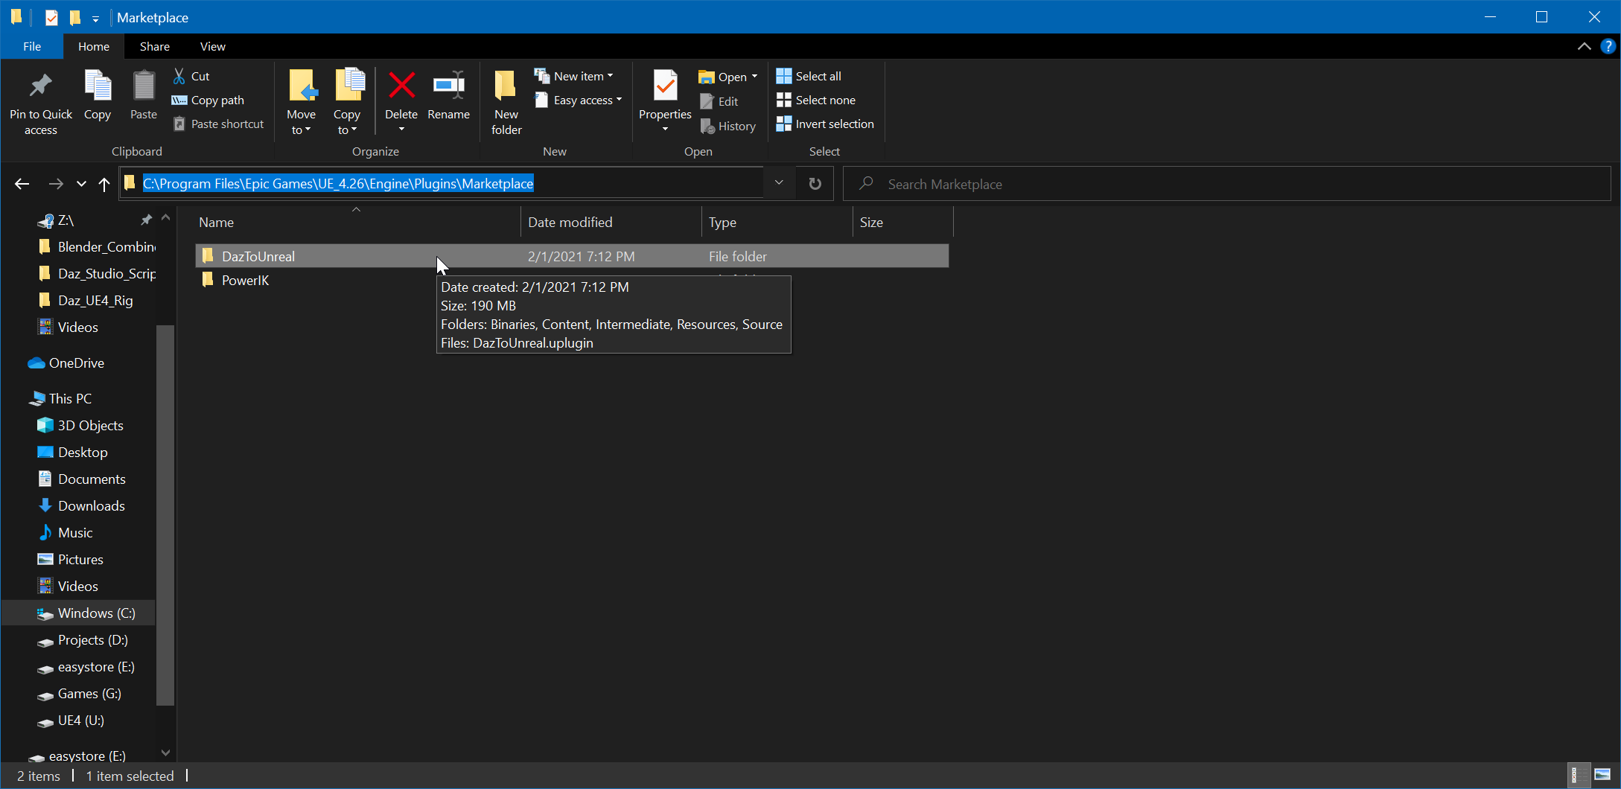Switch to the View tab

pyautogui.click(x=213, y=46)
